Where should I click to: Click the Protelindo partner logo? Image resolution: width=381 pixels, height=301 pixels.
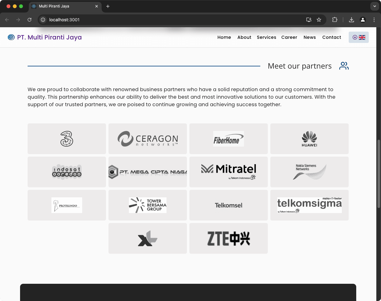tap(67, 205)
